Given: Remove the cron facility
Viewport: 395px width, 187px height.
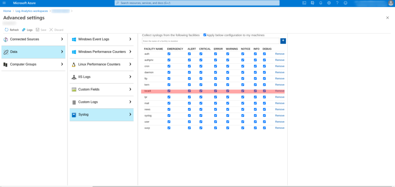Looking at the screenshot, I should [x=280, y=66].
